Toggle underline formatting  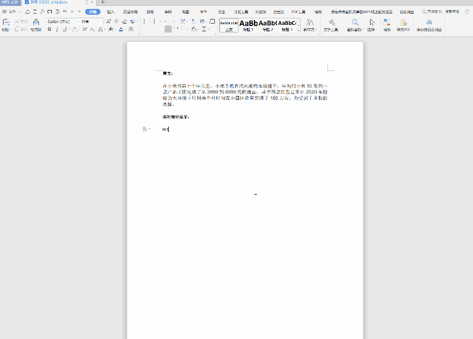[x=65, y=29]
